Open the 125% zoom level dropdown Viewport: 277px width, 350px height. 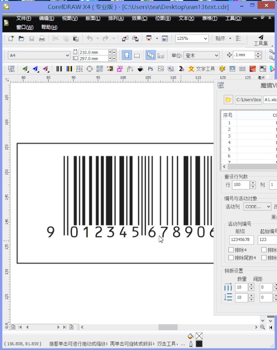205,39
